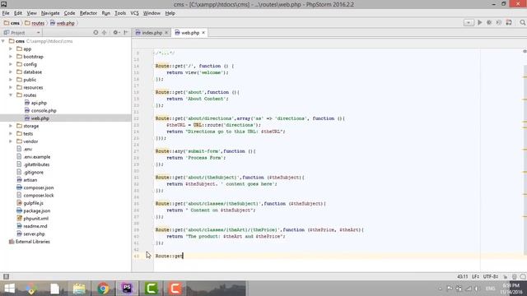527x296 pixels.
Task: Click web.php in the navigation breadcrumb
Action: point(63,23)
